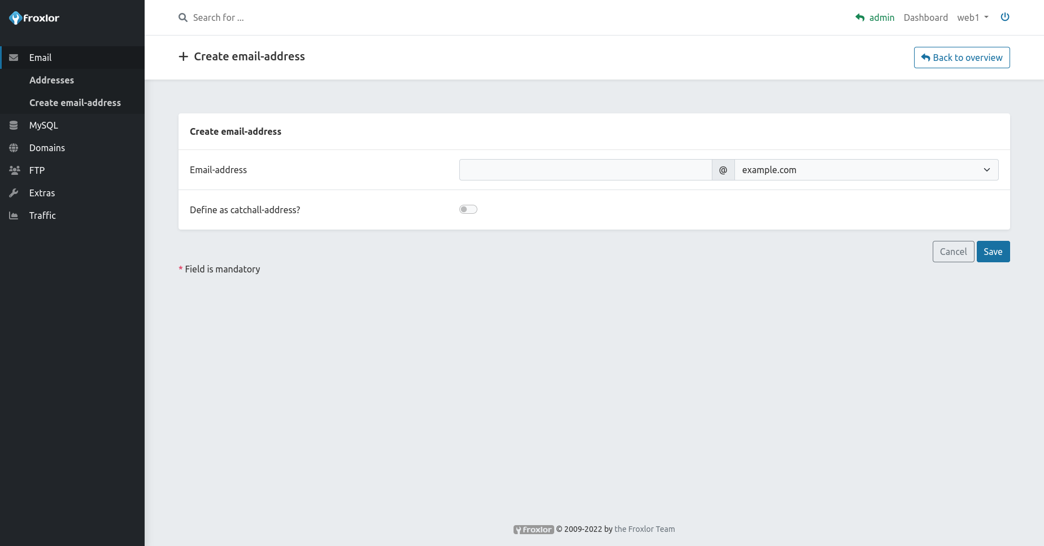Focus the Email-address text field
Image resolution: width=1044 pixels, height=546 pixels.
(x=585, y=170)
